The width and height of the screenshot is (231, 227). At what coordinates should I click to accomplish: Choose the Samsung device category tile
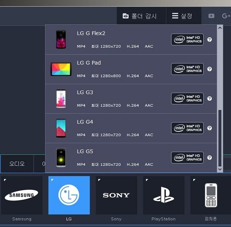tap(22, 195)
